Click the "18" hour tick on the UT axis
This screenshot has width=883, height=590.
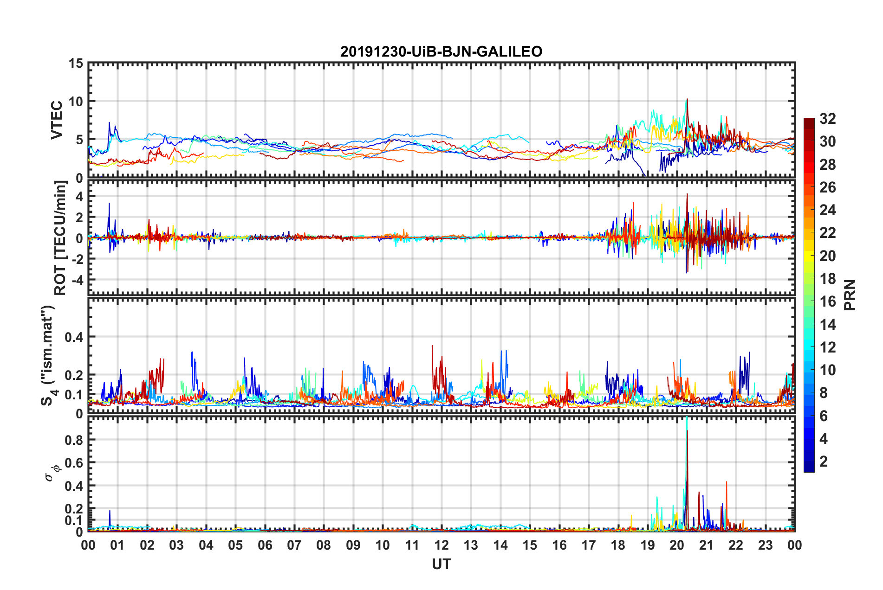(x=618, y=545)
